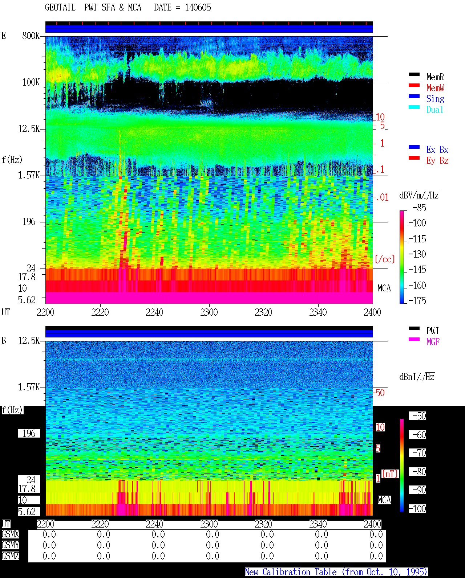
Task: Select the GSMX row label
Action: (10, 534)
